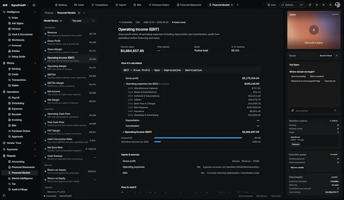Switch to the Cards tab
Image resolution: width=344 pixels, height=200 pixels.
(79, 5)
